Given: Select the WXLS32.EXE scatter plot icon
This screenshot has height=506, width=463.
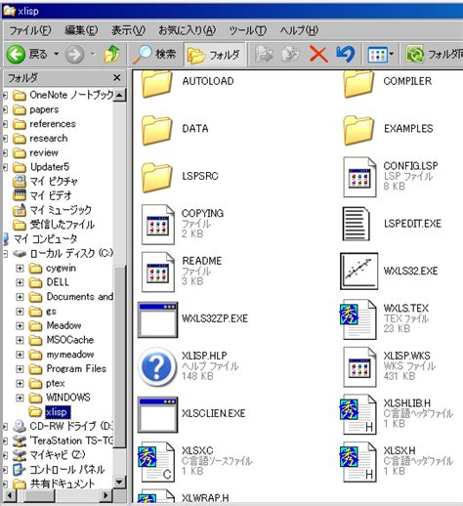Looking at the screenshot, I should pyautogui.click(x=358, y=272).
